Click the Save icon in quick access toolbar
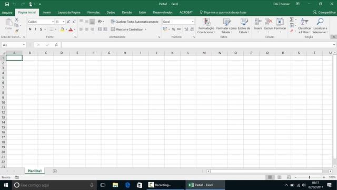Screen dimensions: 337x190 point(7,4)
